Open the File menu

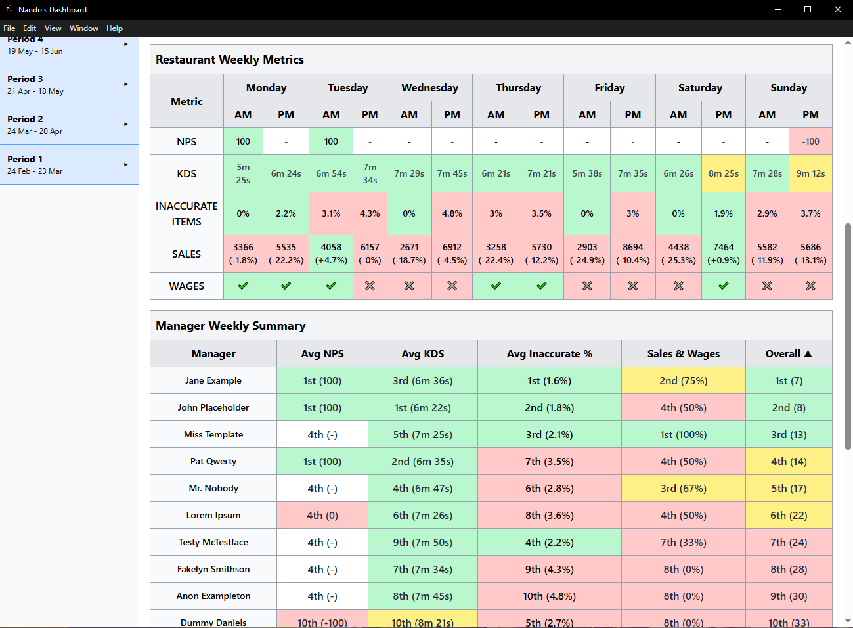(9, 28)
